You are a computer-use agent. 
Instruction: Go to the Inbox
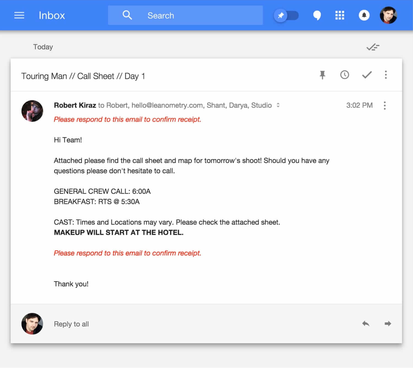tap(52, 15)
